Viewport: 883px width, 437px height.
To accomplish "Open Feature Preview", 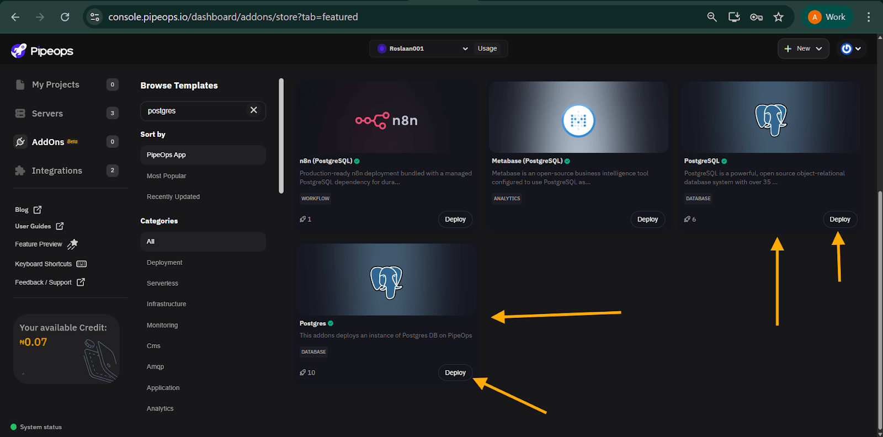I will (46, 244).
